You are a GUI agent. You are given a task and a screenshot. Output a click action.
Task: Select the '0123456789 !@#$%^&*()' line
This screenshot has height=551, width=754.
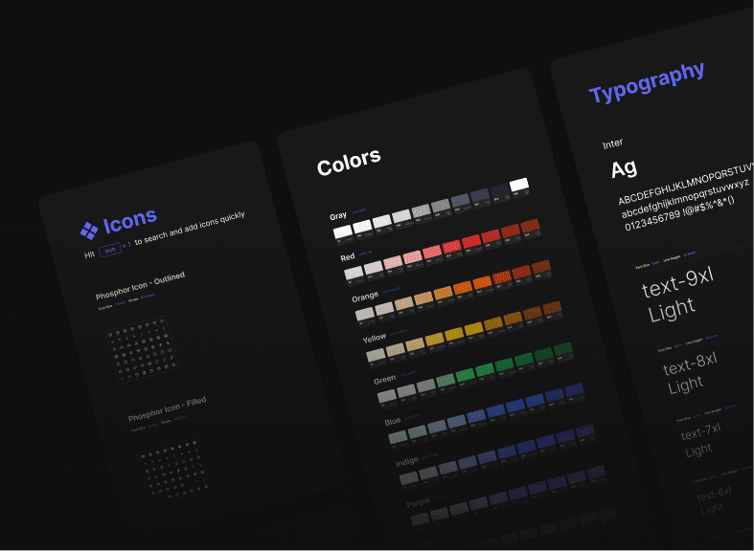679,213
